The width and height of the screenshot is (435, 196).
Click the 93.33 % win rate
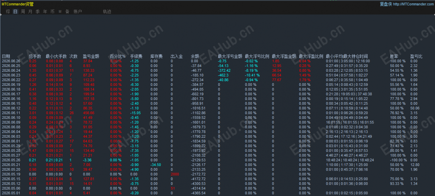coord(397,184)
